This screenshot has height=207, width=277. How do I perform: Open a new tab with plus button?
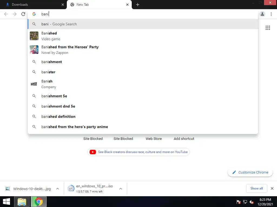click(x=138, y=5)
